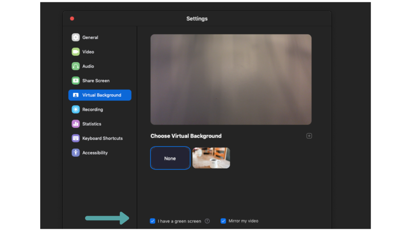411x231 pixels.
Task: Add a new virtual background with plus icon
Action: 309,136
